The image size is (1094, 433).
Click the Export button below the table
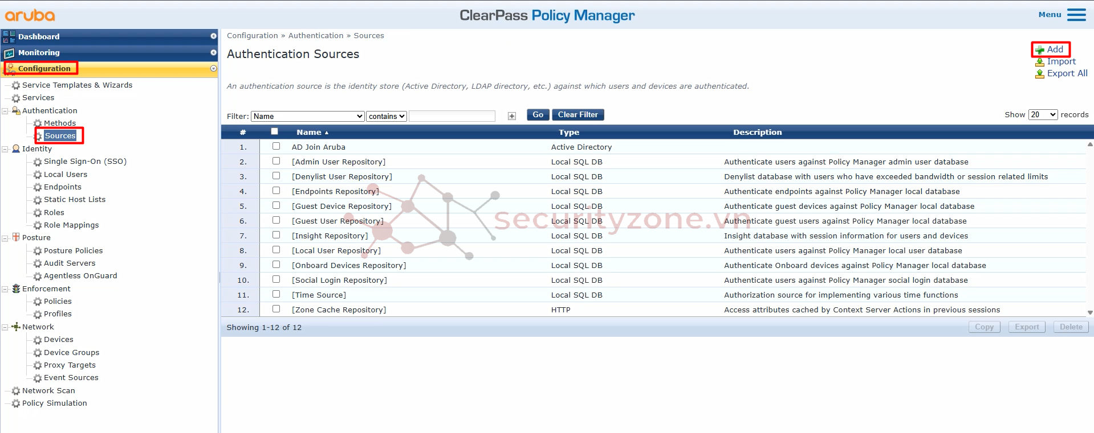click(x=1027, y=327)
